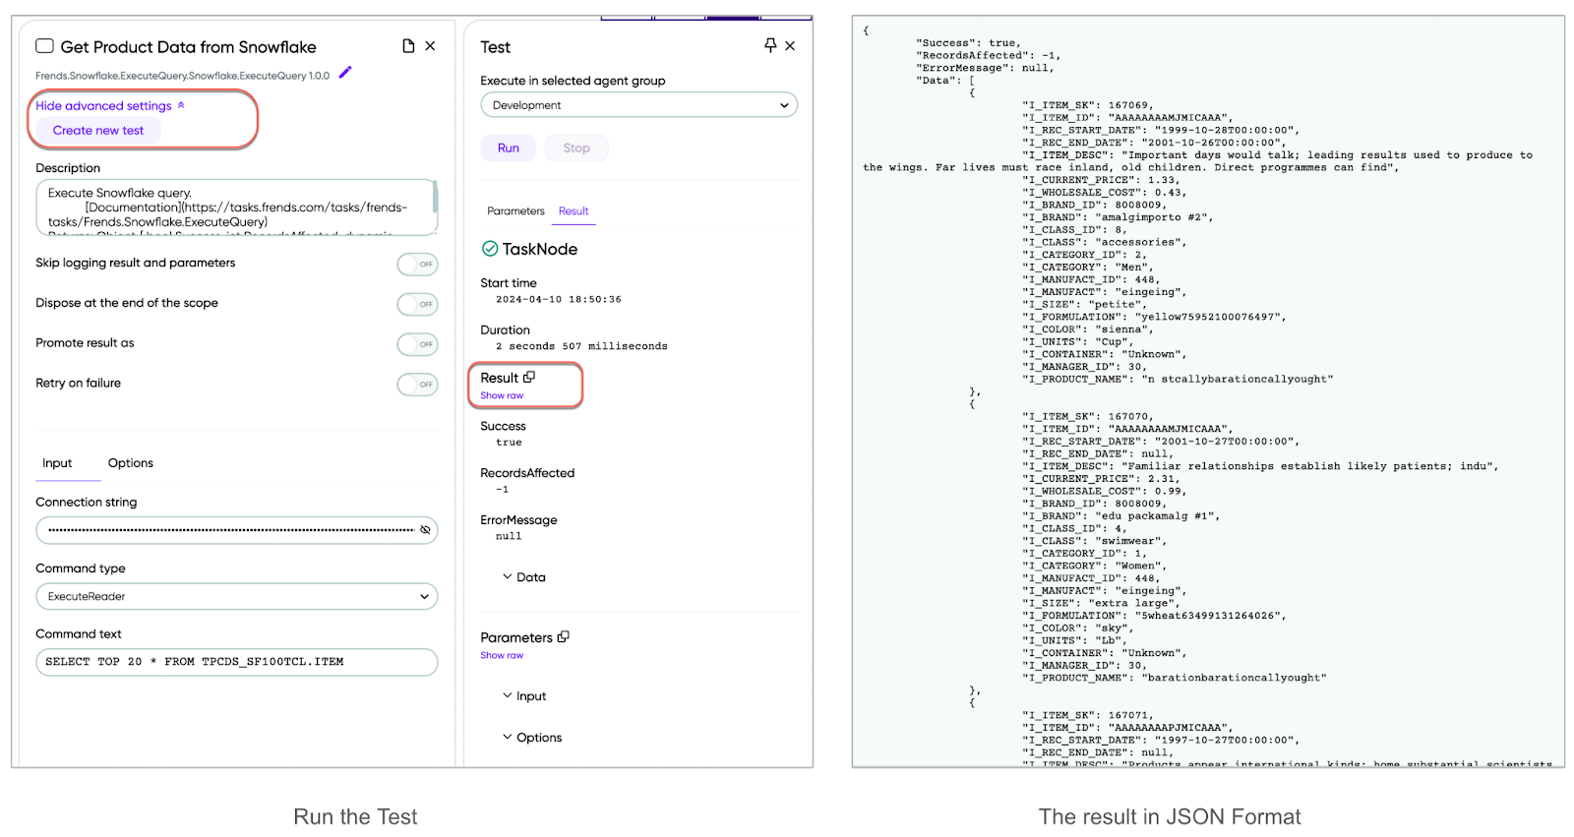Click Show raw under Result
This screenshot has width=1574, height=837.
click(x=502, y=395)
